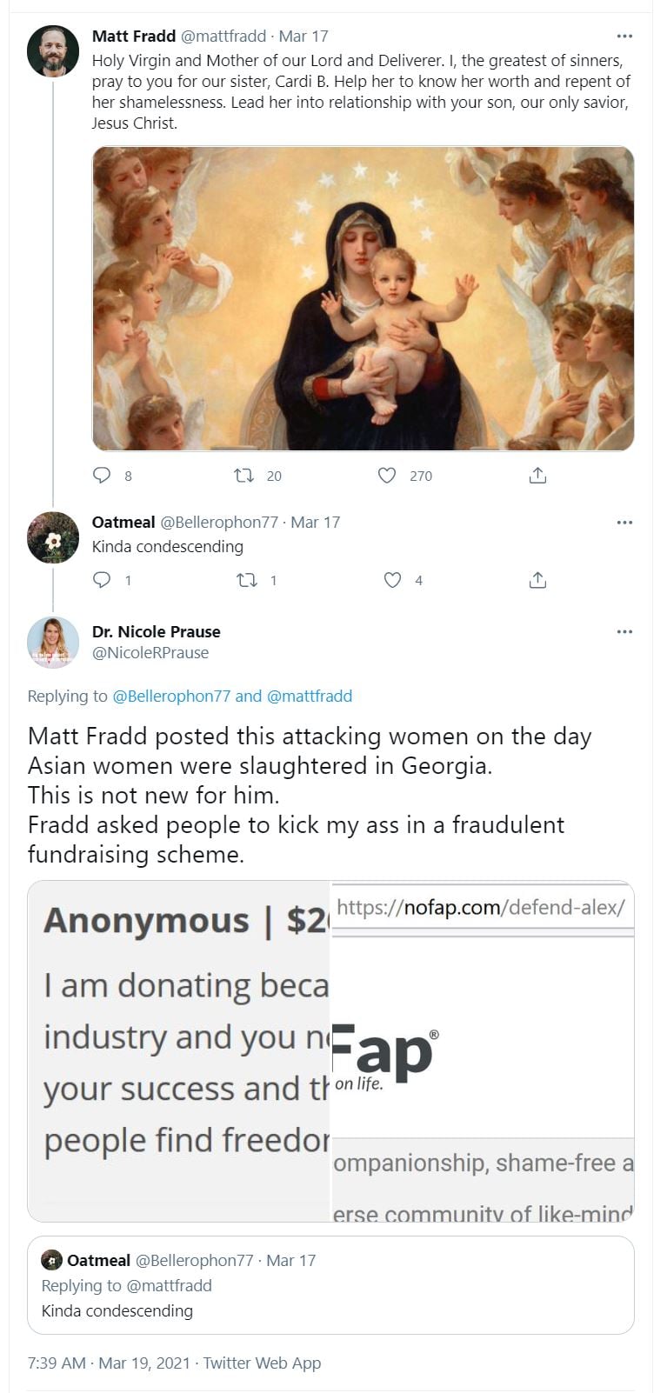Image resolution: width=667 pixels, height=1393 pixels.
Task: Reply to Matt Fradd's tweet
Action: pyautogui.click(x=103, y=476)
